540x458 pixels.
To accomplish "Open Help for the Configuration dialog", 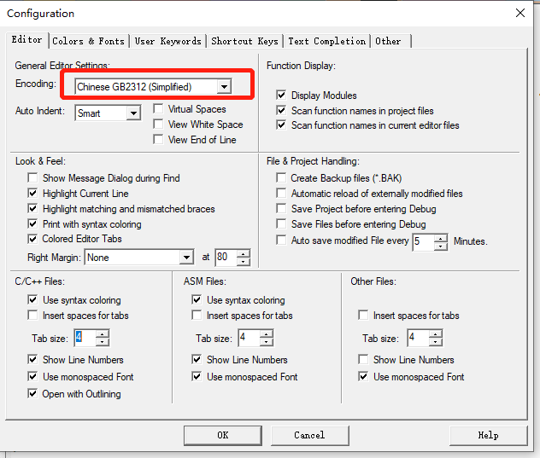I will point(488,435).
